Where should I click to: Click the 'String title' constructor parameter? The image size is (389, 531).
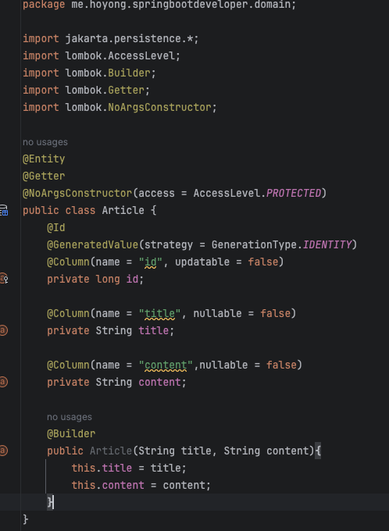[x=174, y=451]
